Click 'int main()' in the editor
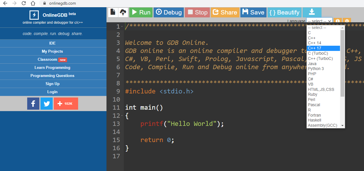The image size is (364, 171). [144, 108]
